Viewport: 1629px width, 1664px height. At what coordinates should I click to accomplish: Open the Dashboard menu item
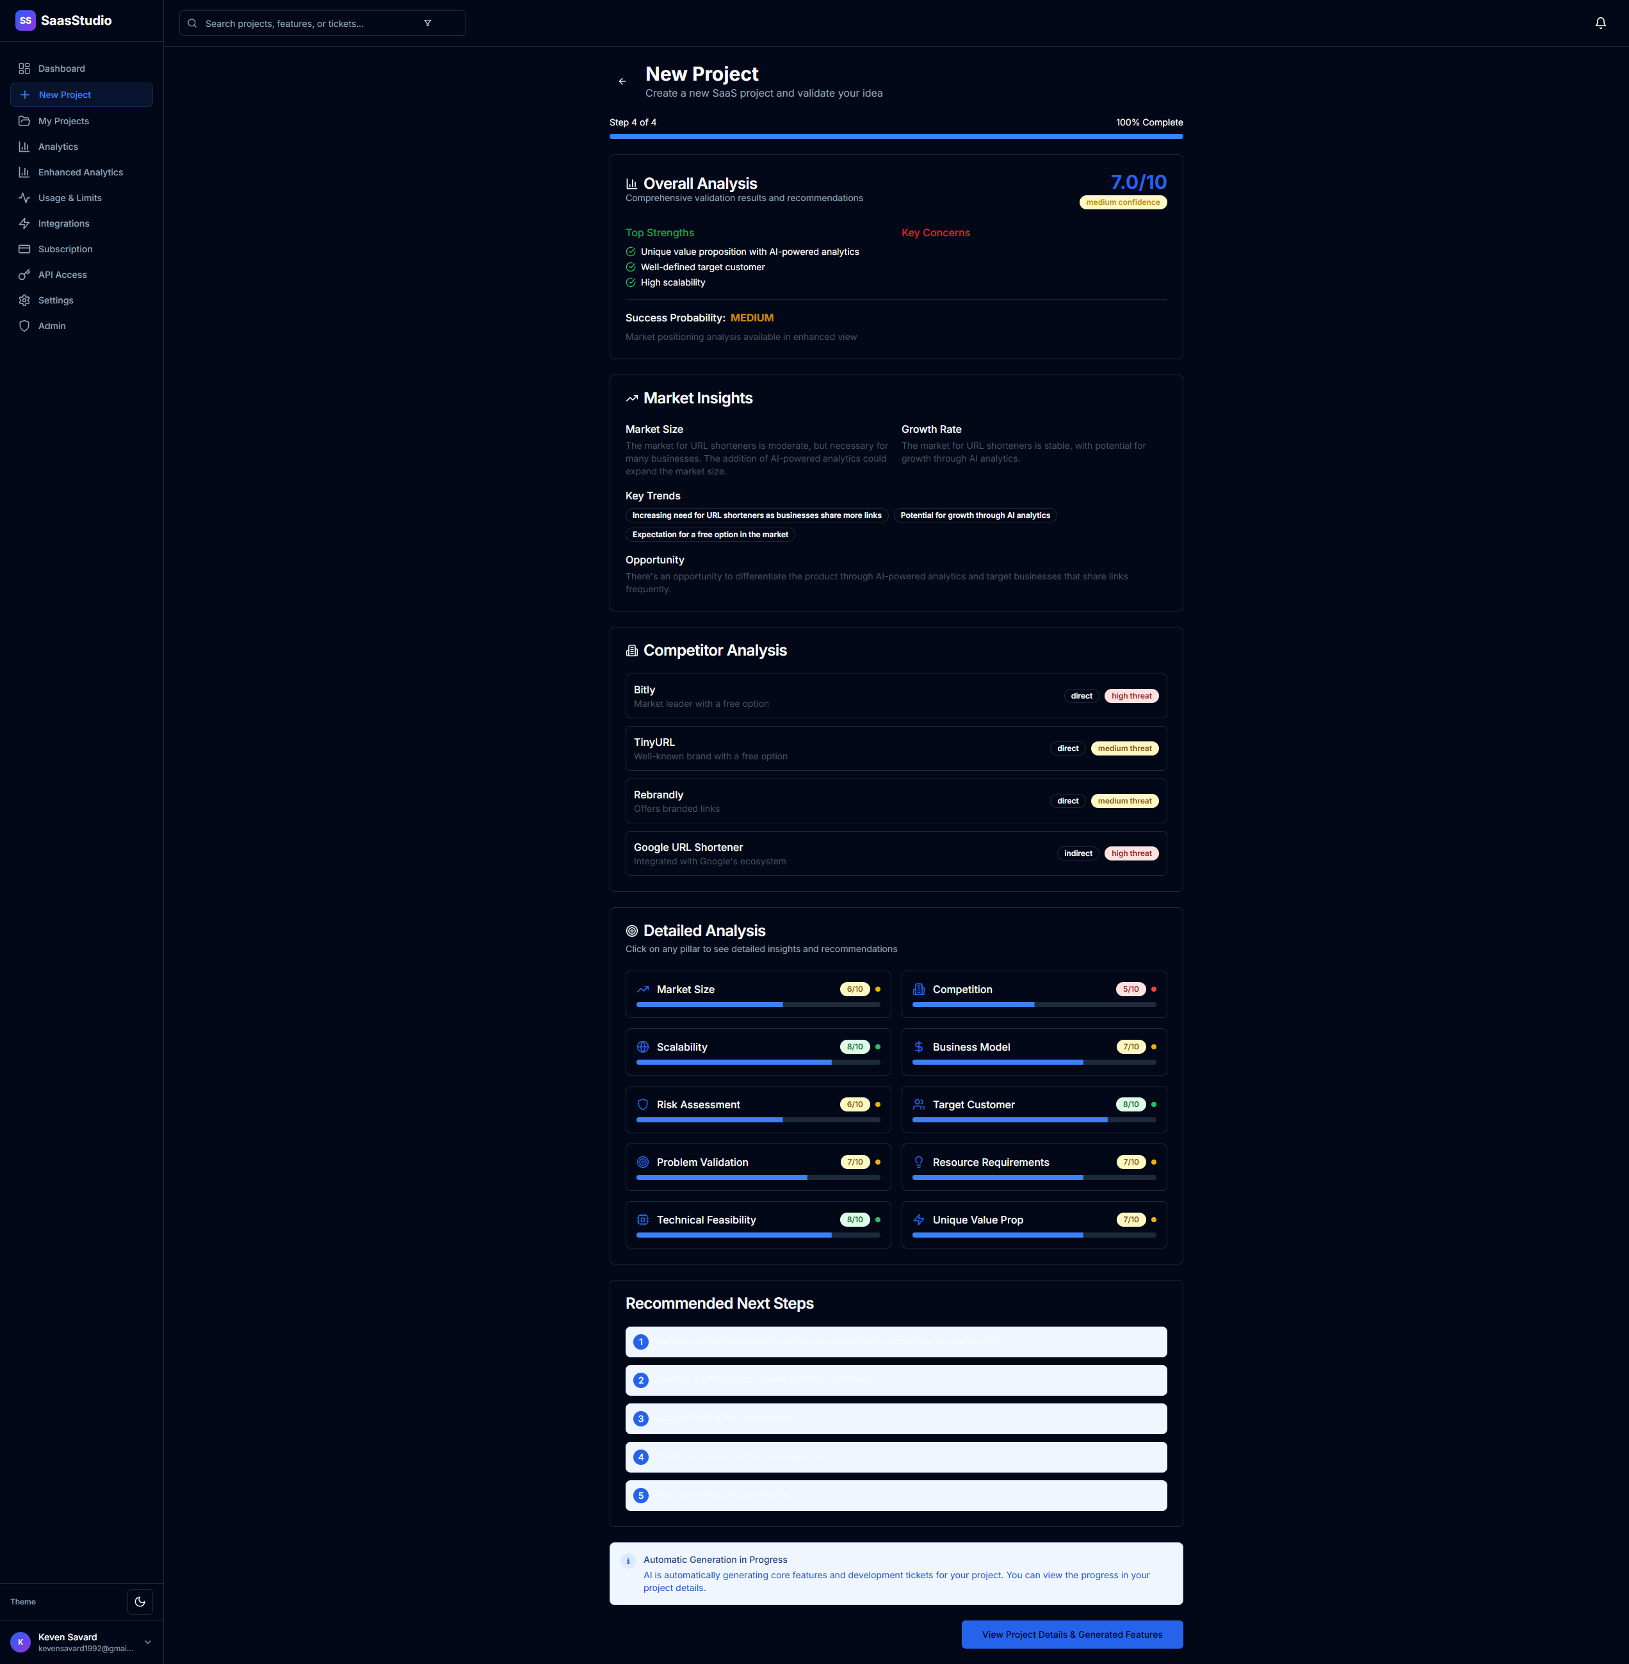pos(61,69)
